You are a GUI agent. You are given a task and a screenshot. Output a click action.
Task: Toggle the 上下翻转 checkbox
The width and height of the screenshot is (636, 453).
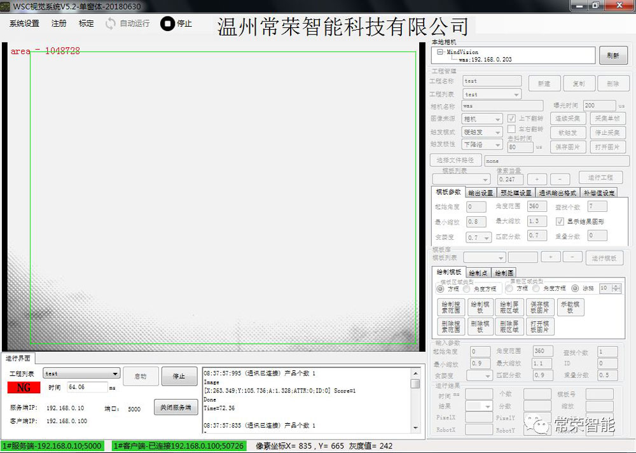point(511,118)
